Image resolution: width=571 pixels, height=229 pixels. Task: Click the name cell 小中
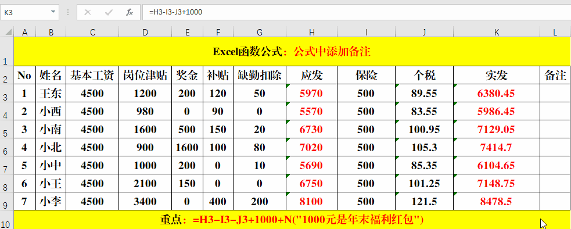point(51,165)
